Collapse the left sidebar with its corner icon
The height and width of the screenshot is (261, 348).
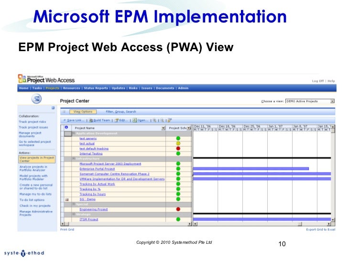(x=53, y=108)
